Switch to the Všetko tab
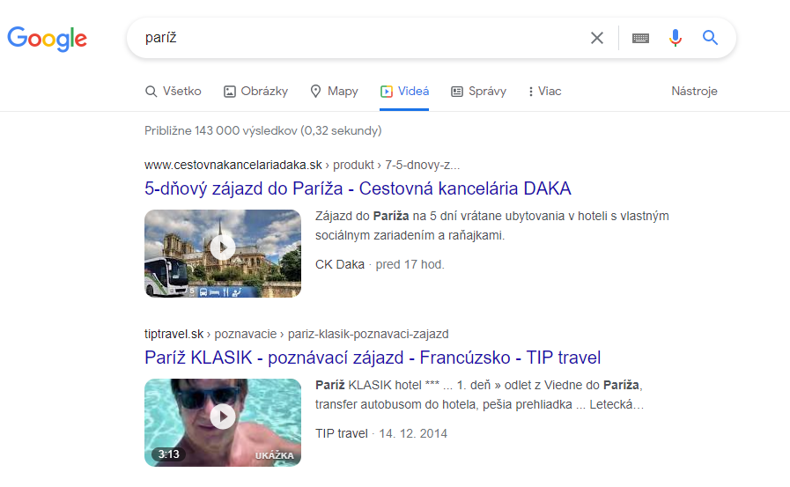Image resolution: width=790 pixels, height=487 pixels. pyautogui.click(x=173, y=92)
